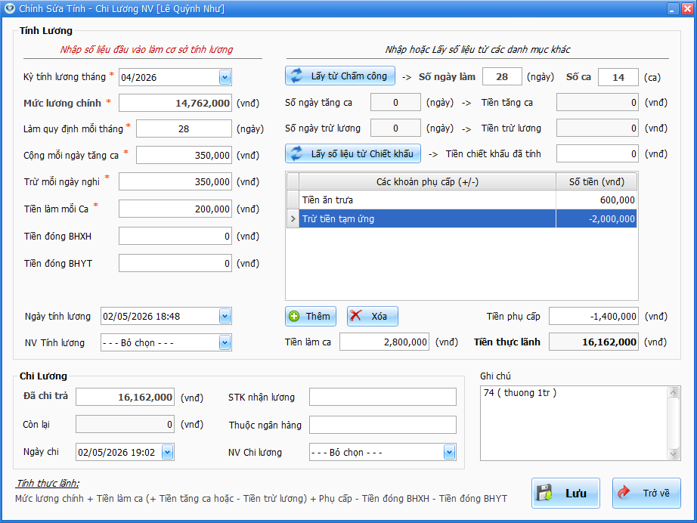Select the "Trừ tiền tạm ứng" row
Image resolution: width=697 pixels, height=523 pixels.
[x=461, y=218]
